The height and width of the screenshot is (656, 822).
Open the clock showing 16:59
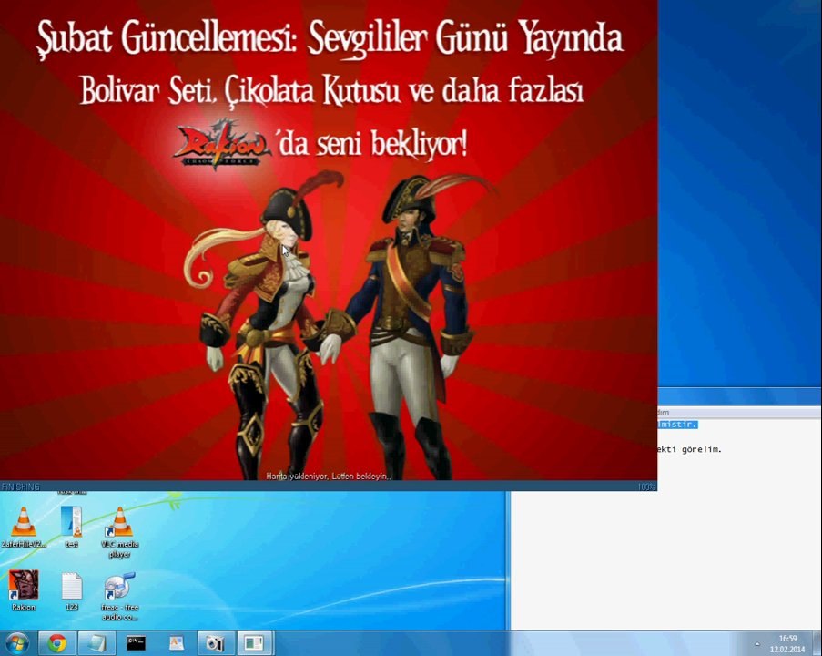787,644
